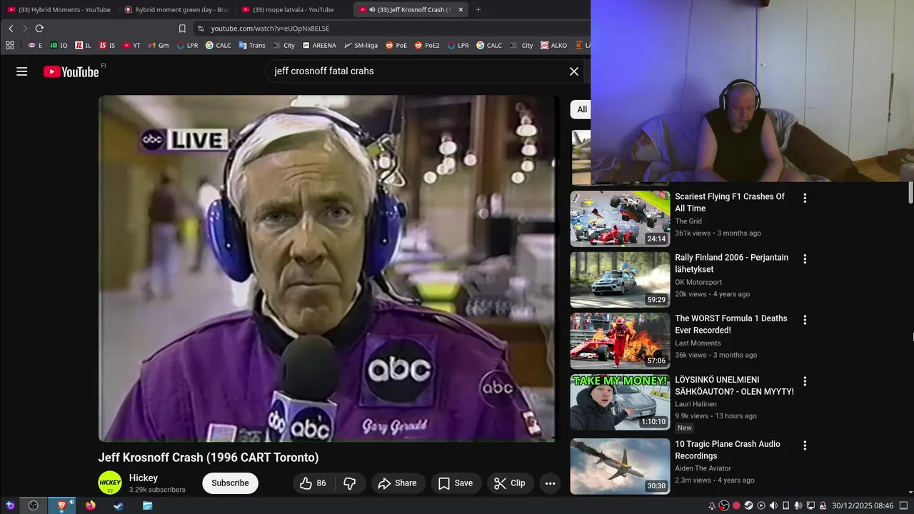The width and height of the screenshot is (914, 514).
Task: Open Scariest Flying F1 Crashes thumbnail
Action: pyautogui.click(x=620, y=218)
